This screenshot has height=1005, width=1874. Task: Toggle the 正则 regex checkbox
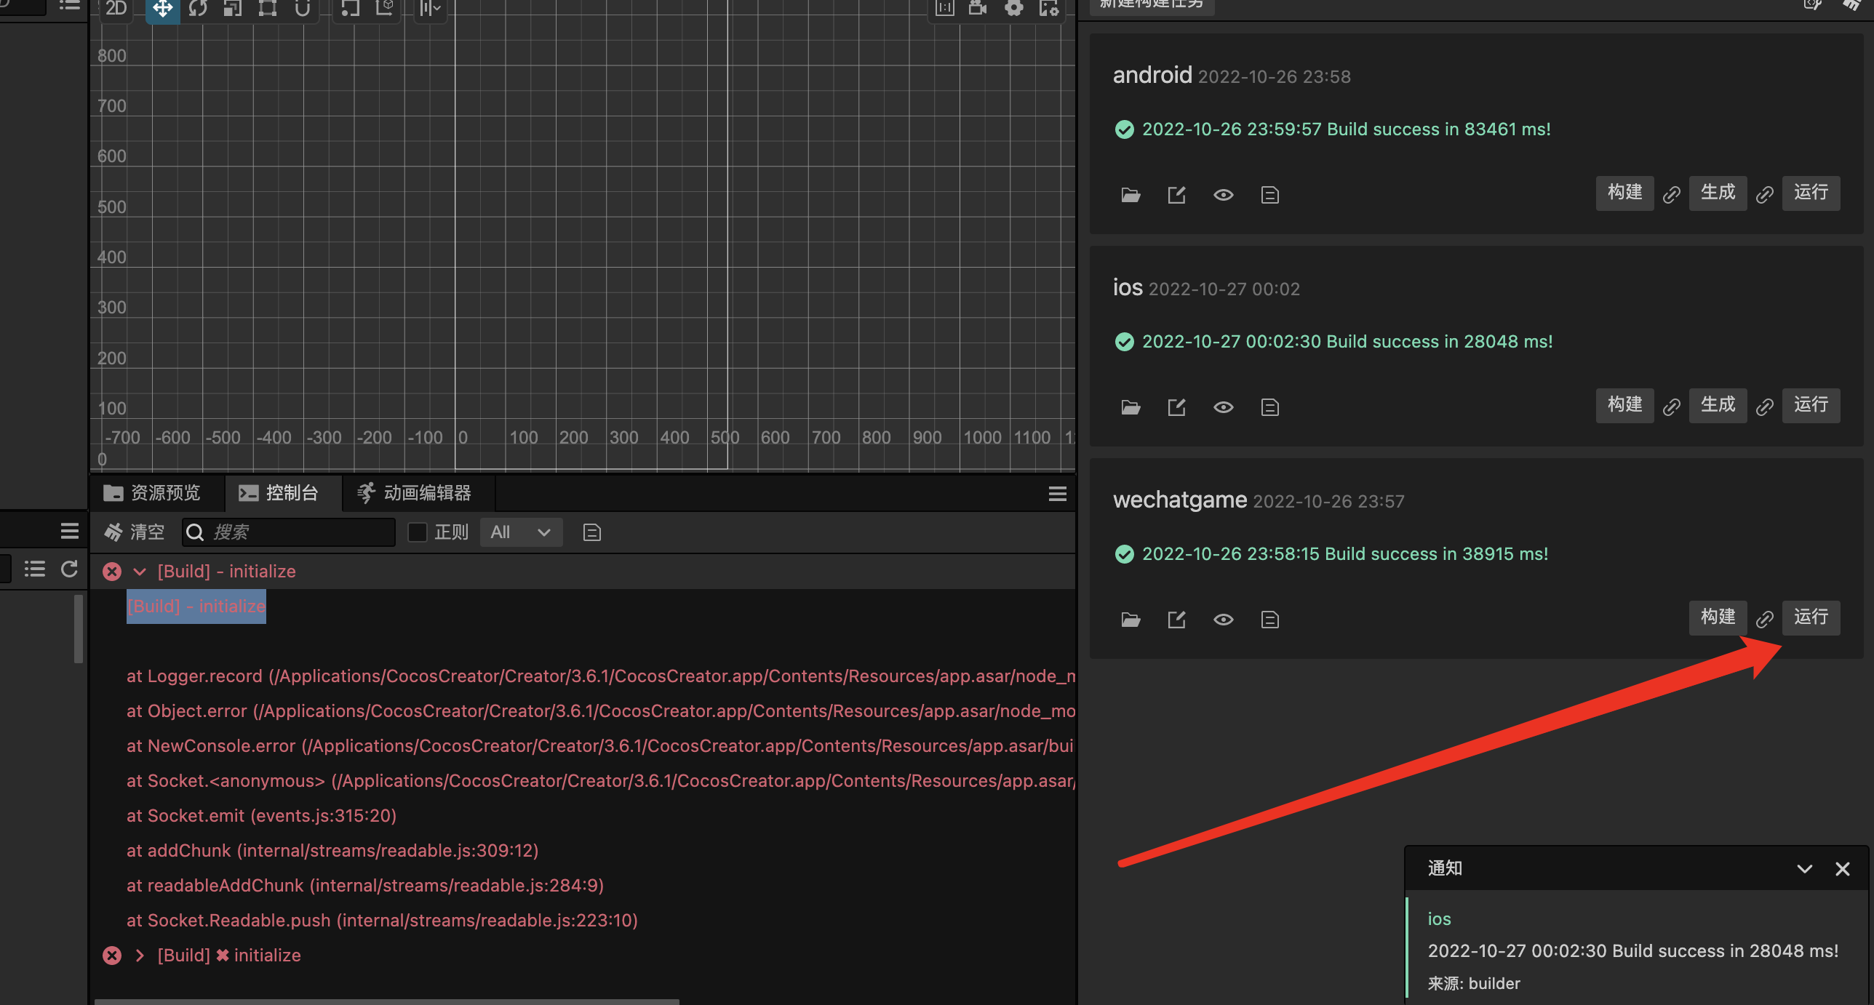pos(418,532)
